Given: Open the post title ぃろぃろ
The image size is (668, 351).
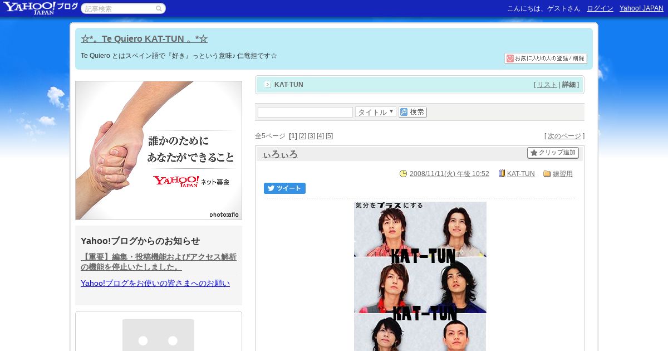Looking at the screenshot, I should pos(280,154).
